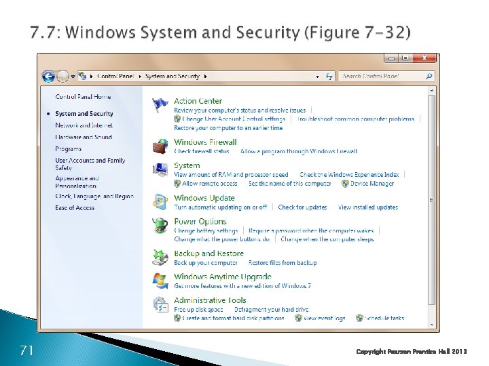Click Back up your computer link

206,263
